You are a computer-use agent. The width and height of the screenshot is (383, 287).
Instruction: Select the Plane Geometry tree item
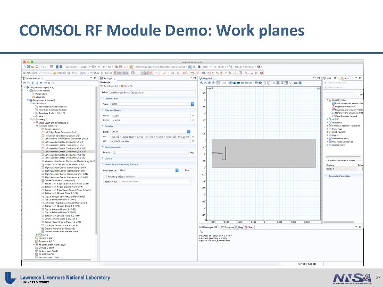(49, 126)
